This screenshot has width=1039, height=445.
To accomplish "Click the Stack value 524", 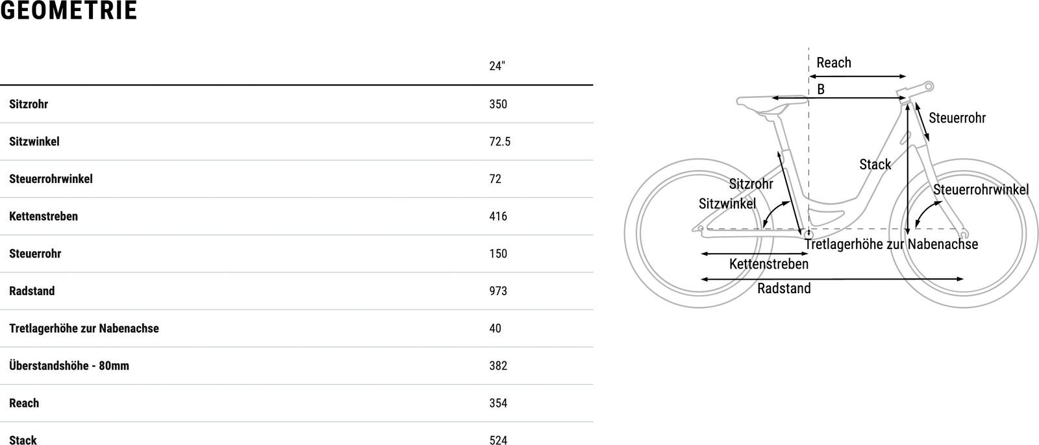I will tap(498, 440).
